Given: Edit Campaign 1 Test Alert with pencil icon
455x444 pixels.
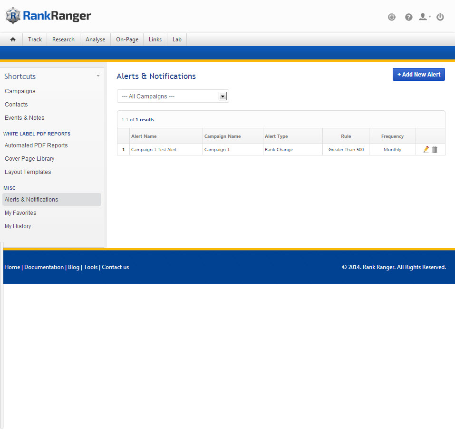Looking at the screenshot, I should click(426, 149).
